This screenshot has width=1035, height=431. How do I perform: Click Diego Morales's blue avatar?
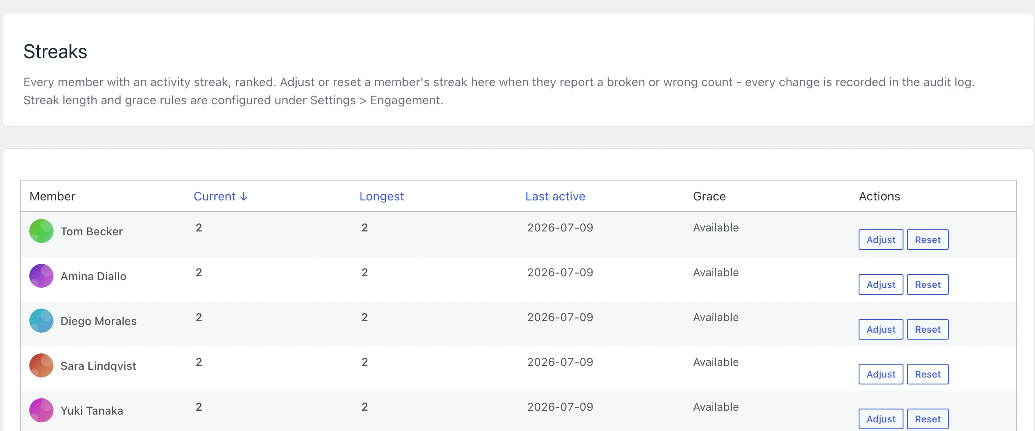pyautogui.click(x=41, y=321)
